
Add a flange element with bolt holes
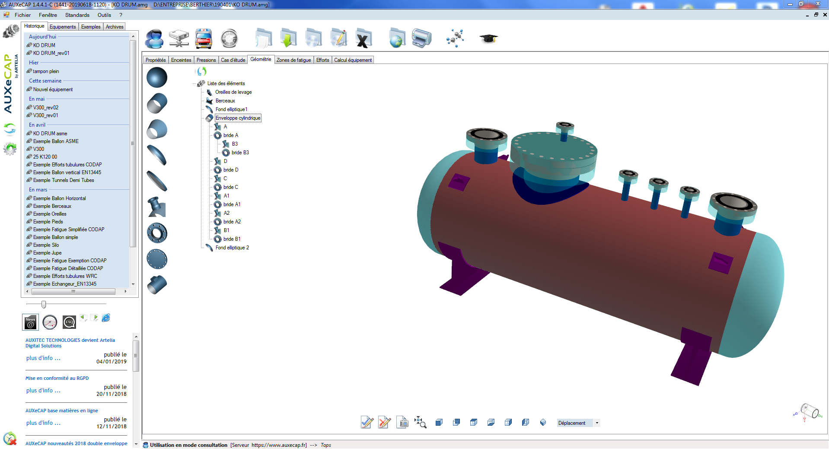[x=156, y=233]
